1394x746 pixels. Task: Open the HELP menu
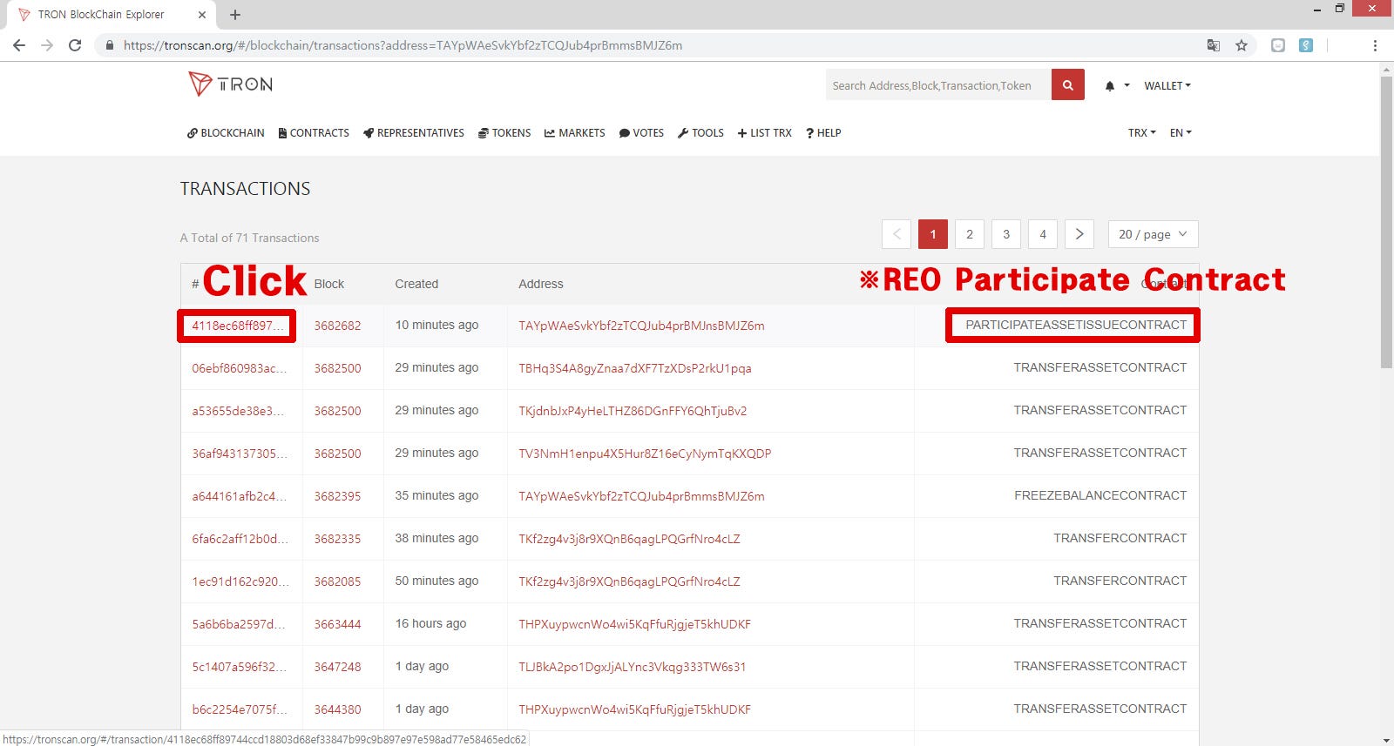pyautogui.click(x=823, y=133)
